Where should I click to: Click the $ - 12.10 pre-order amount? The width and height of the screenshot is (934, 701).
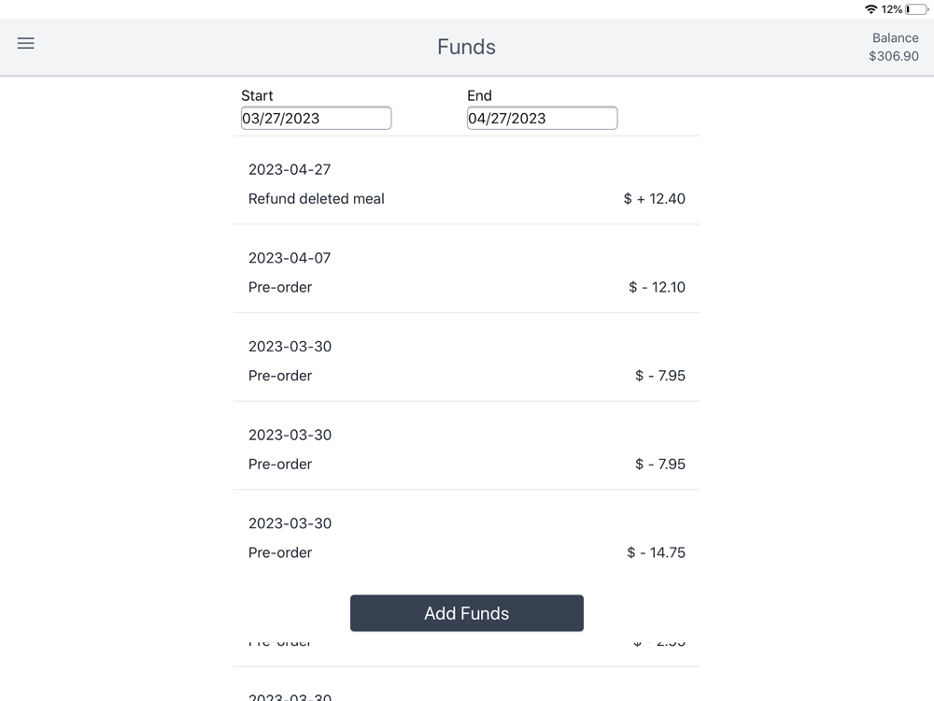point(657,287)
